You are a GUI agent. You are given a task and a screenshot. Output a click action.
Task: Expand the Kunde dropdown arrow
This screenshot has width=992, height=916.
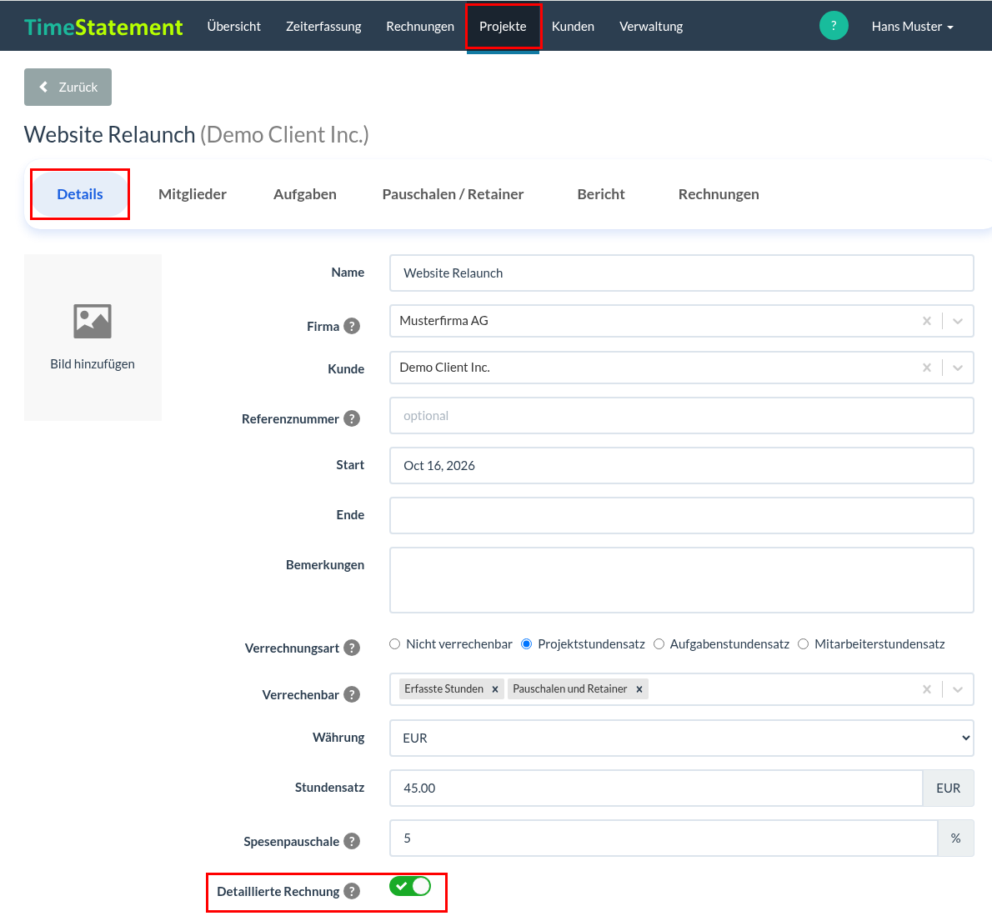point(958,368)
